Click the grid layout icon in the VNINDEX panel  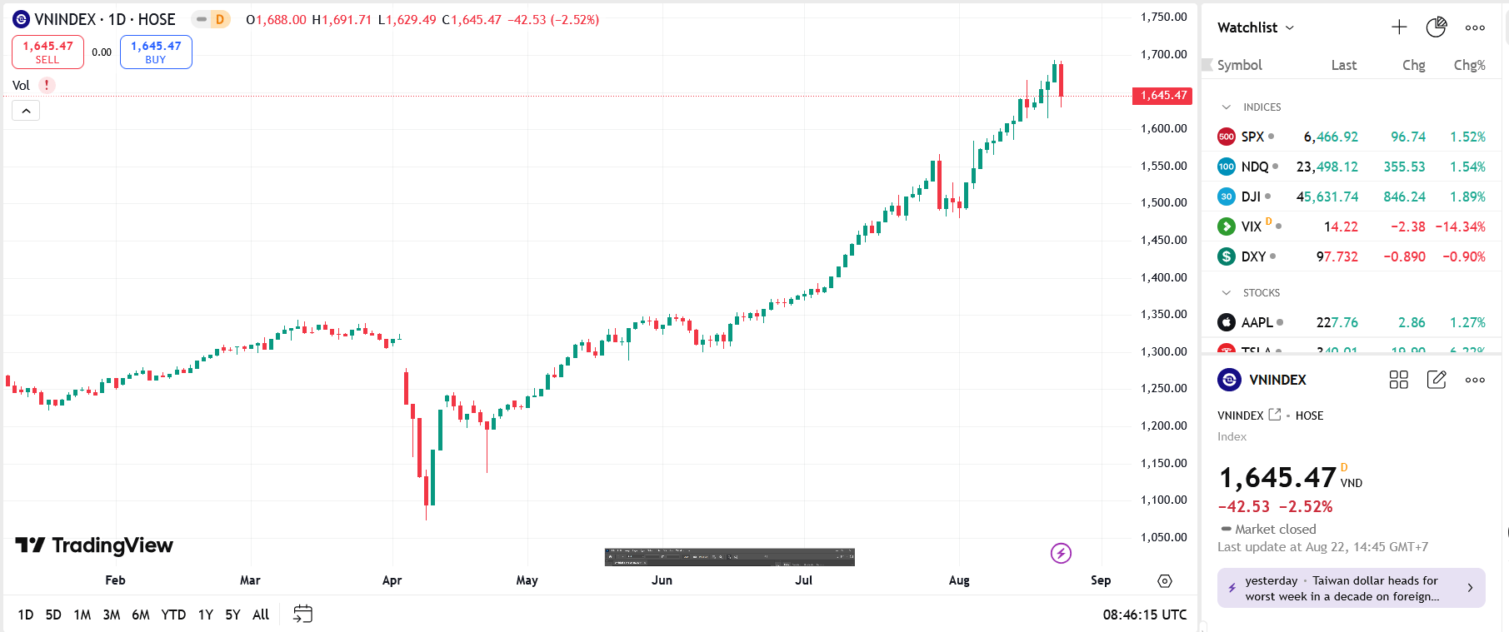(x=1399, y=380)
